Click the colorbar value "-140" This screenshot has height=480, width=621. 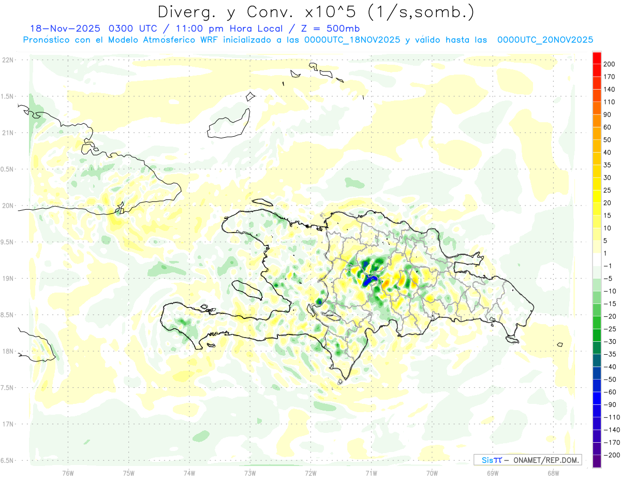click(x=611, y=430)
